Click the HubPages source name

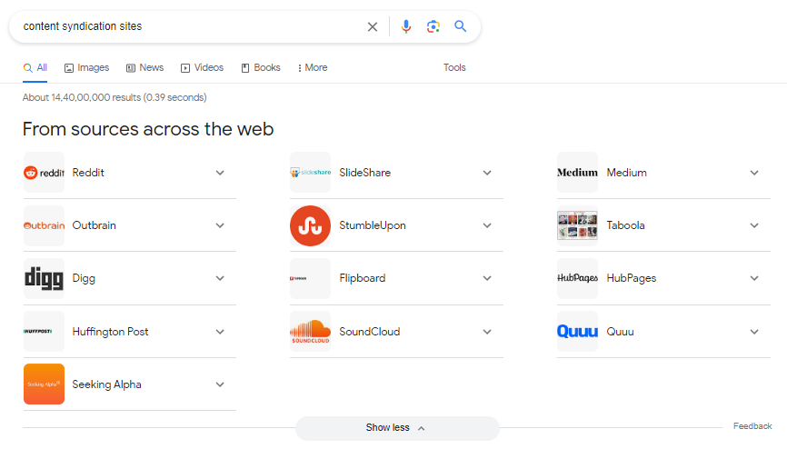pos(632,278)
